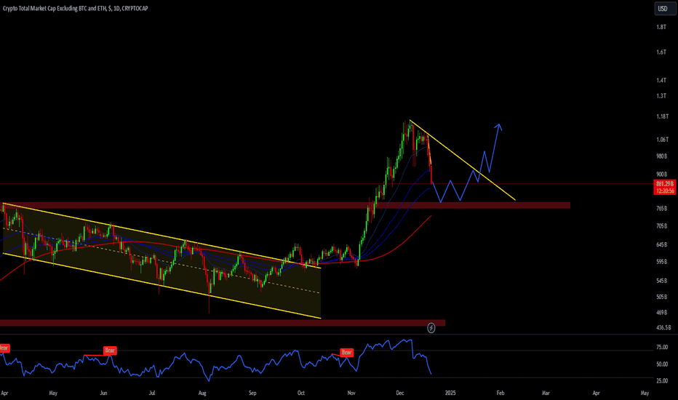The width and height of the screenshot is (678, 400).
Task: Click the 1.3T price axis label
Action: pyautogui.click(x=661, y=95)
